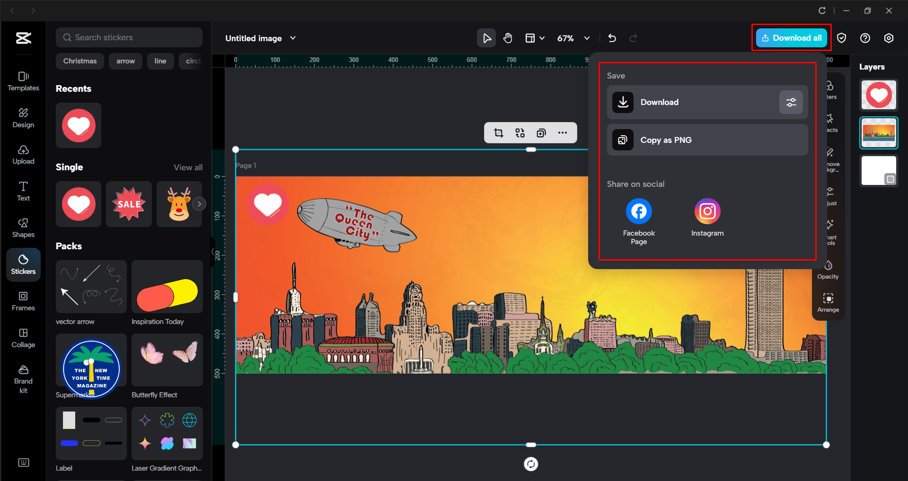Open the Templates tab
The height and width of the screenshot is (481, 908).
coord(23,81)
